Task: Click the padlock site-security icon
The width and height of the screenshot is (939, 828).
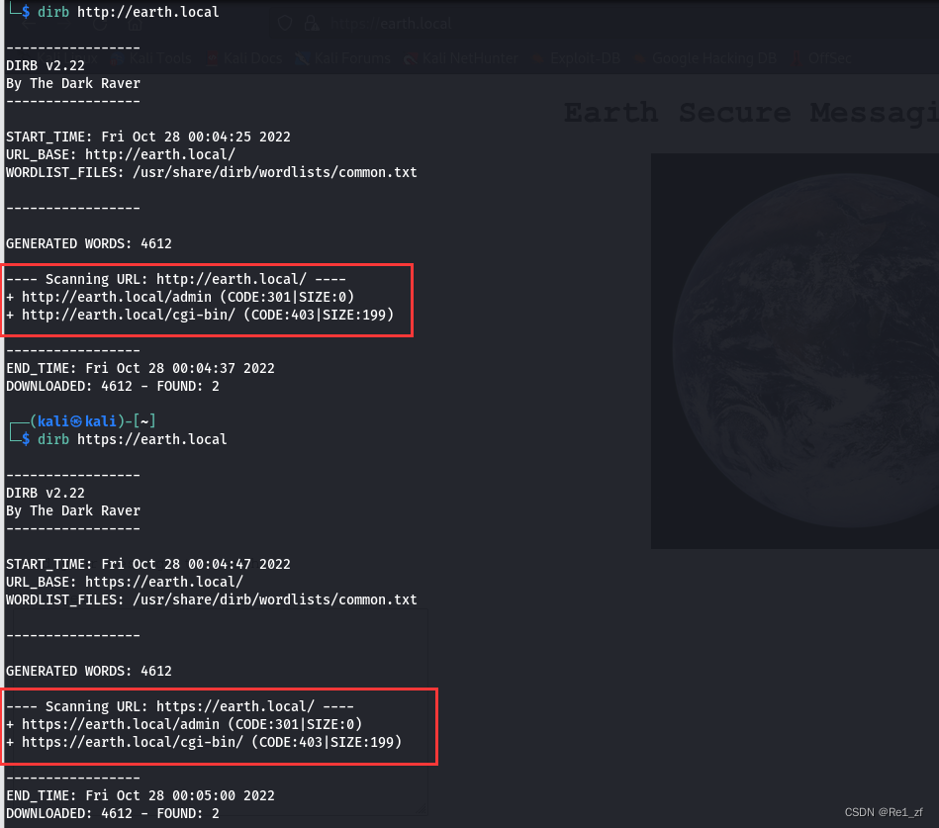Action: pyautogui.click(x=312, y=24)
